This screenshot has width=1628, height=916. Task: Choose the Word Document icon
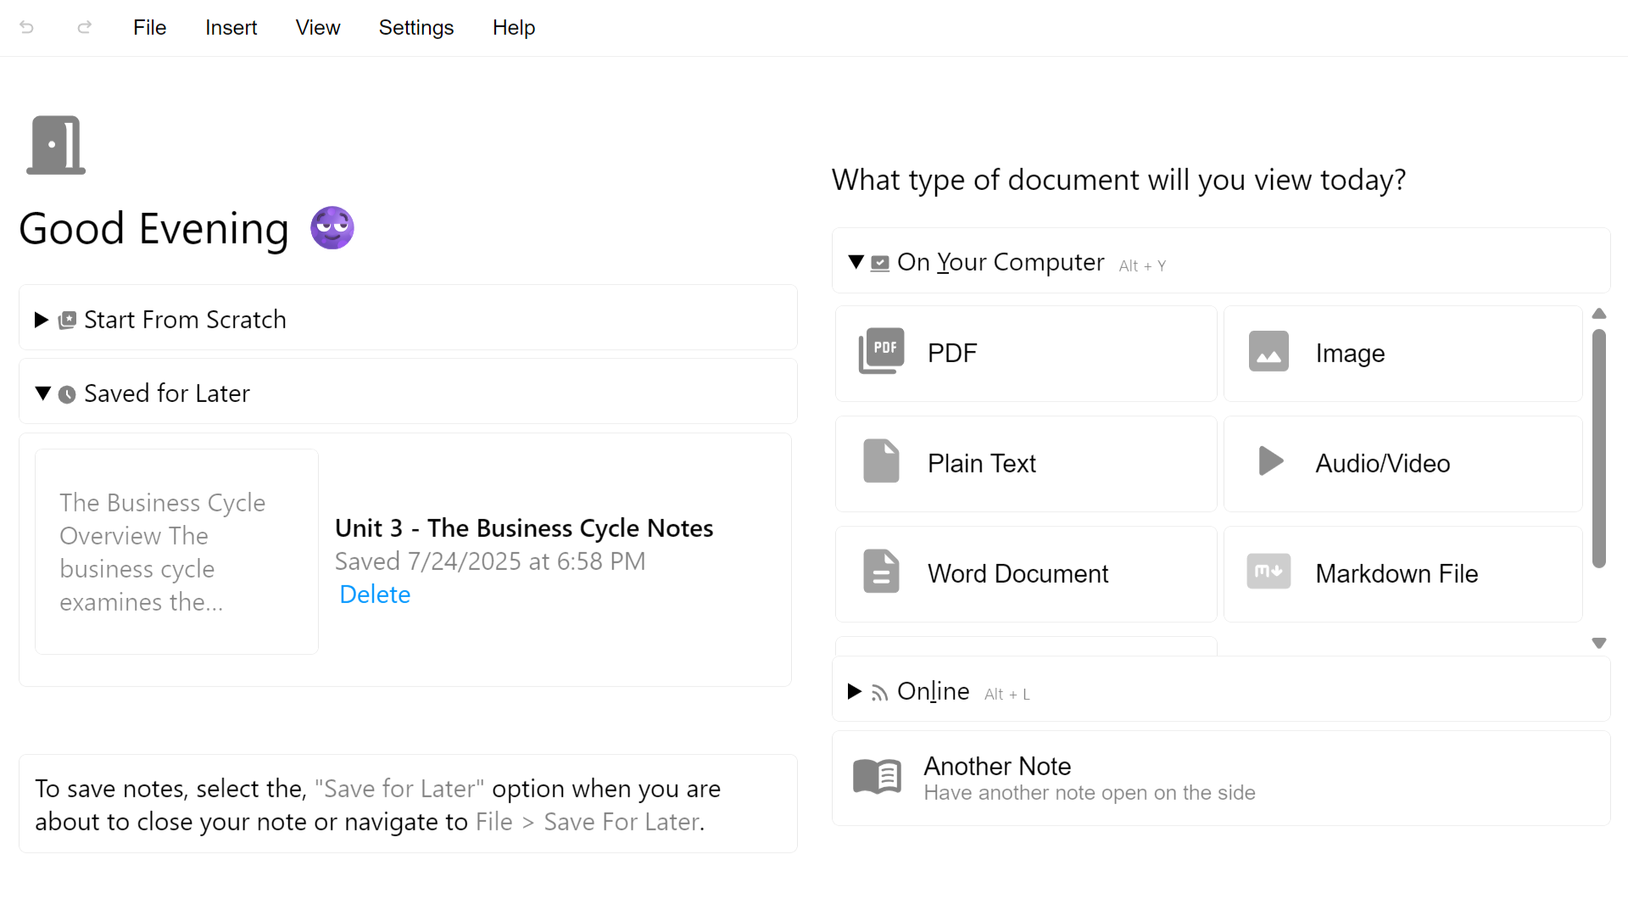coord(881,572)
